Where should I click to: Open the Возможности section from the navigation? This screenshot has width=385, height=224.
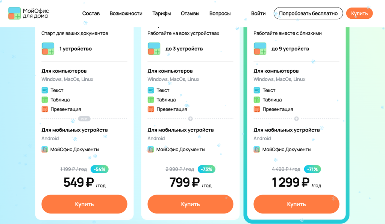[126, 13]
